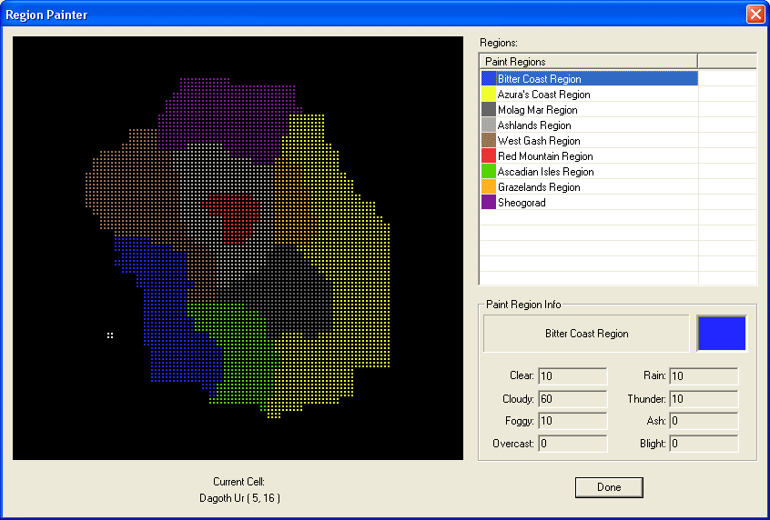Click brown swatch beside West Gash Region

click(489, 140)
